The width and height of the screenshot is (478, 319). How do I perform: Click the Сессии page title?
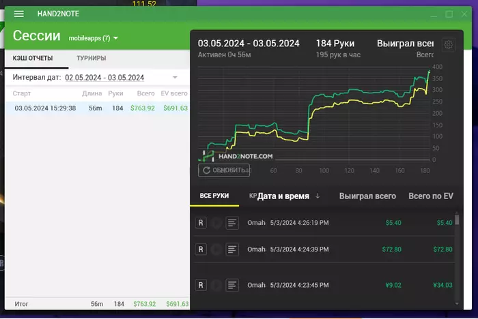click(x=37, y=35)
